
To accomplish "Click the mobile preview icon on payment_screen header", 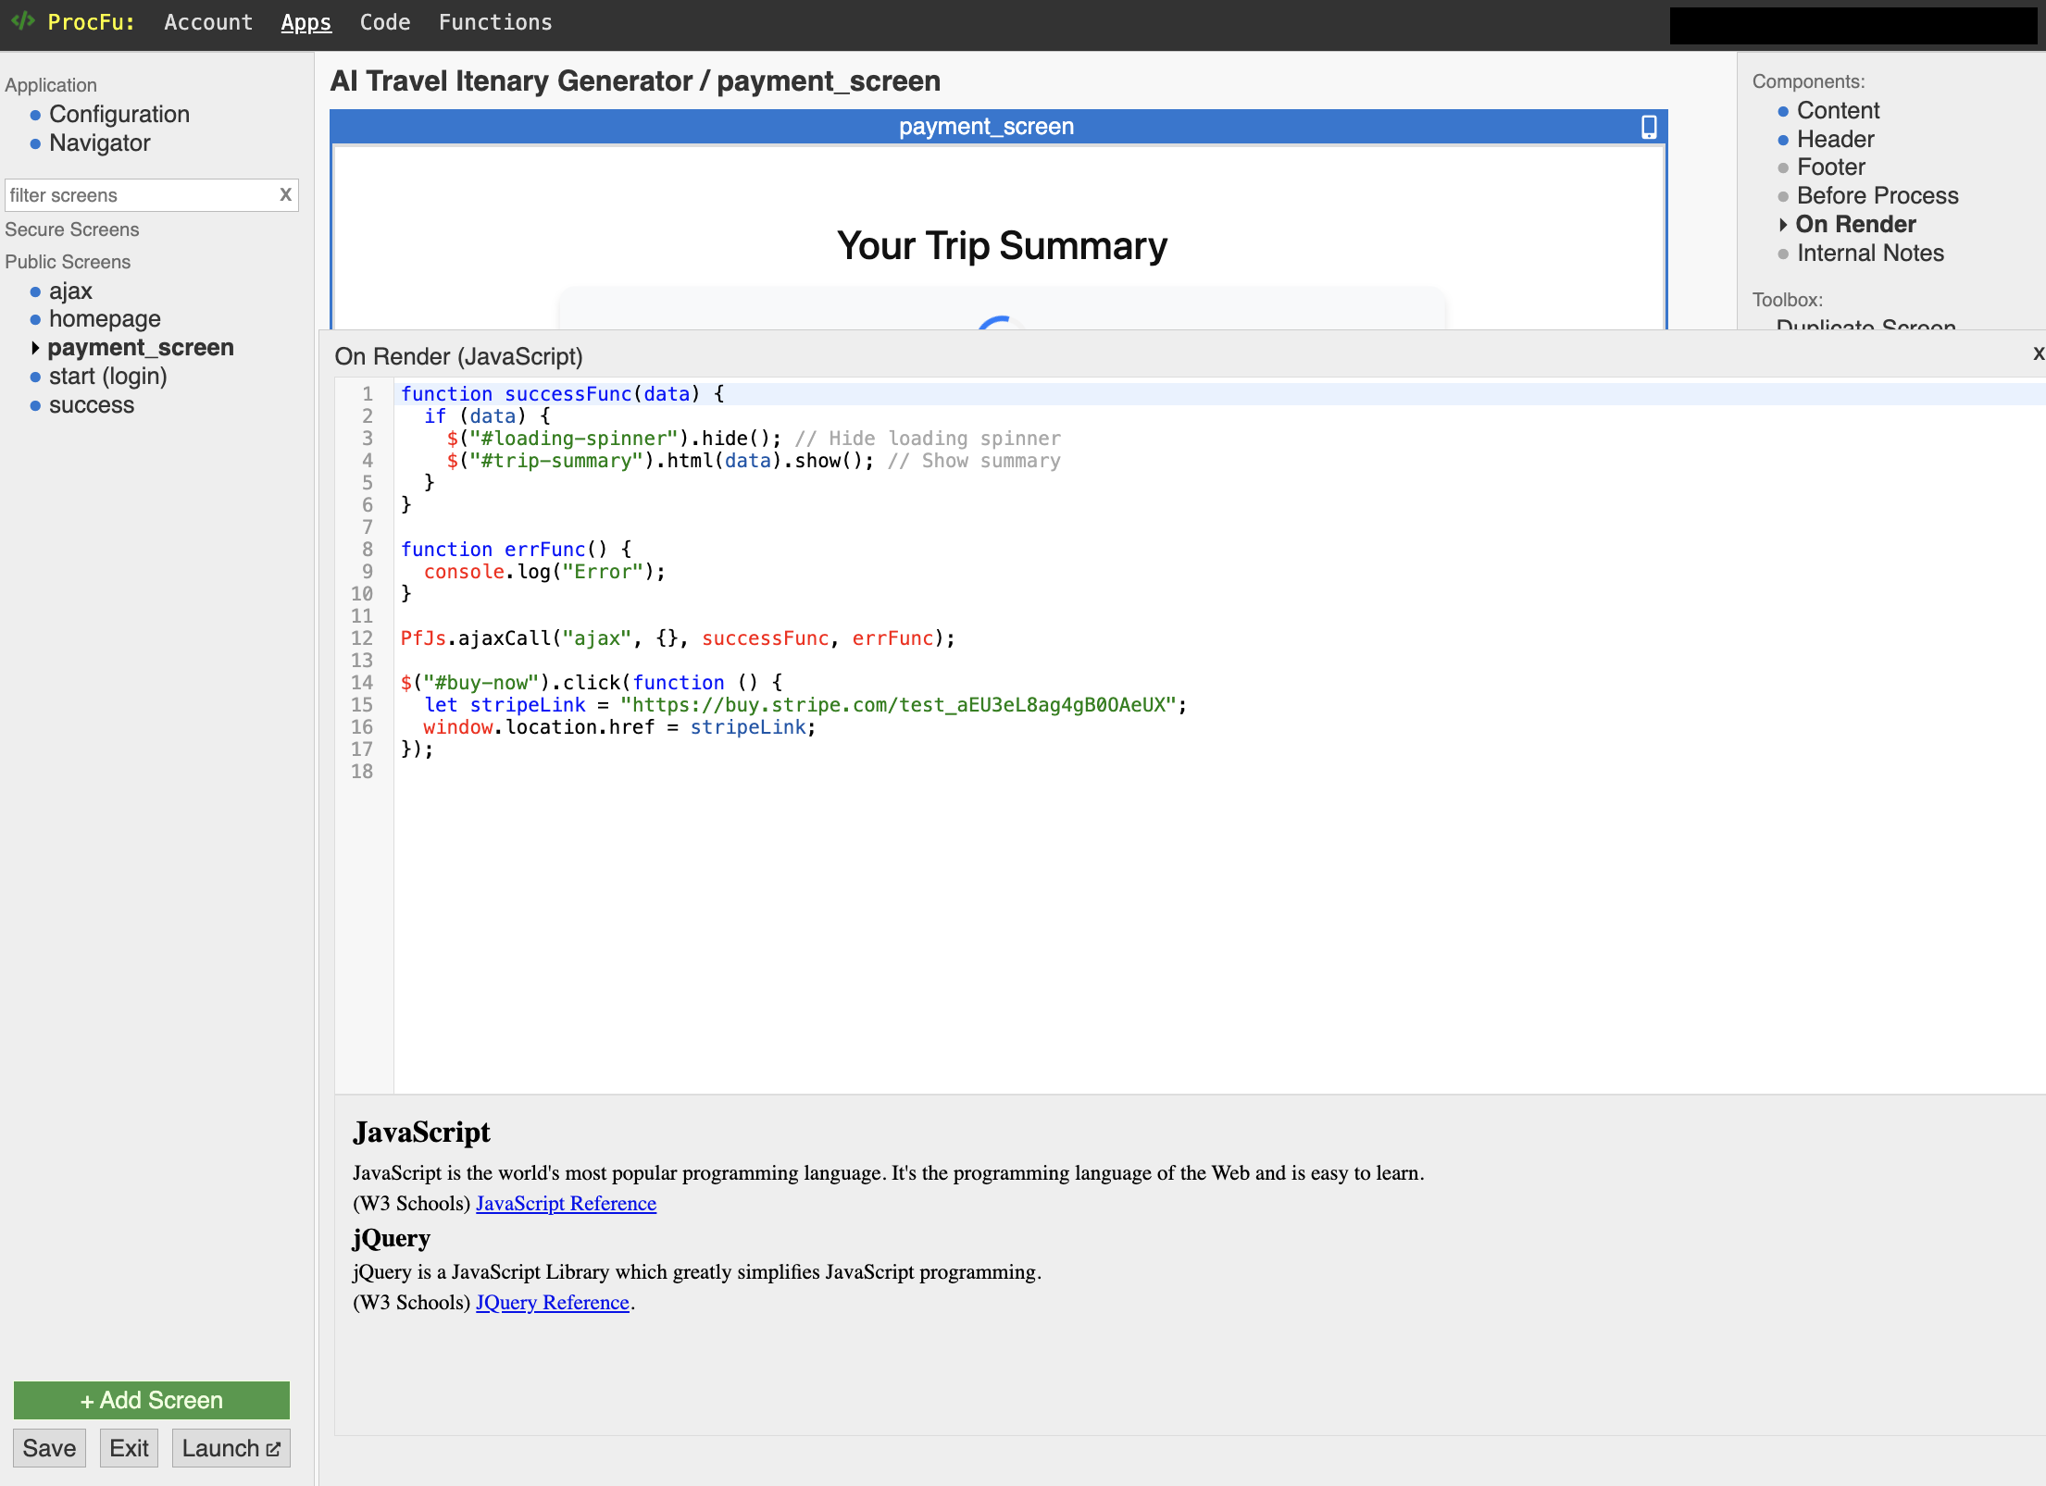I will coord(1649,127).
